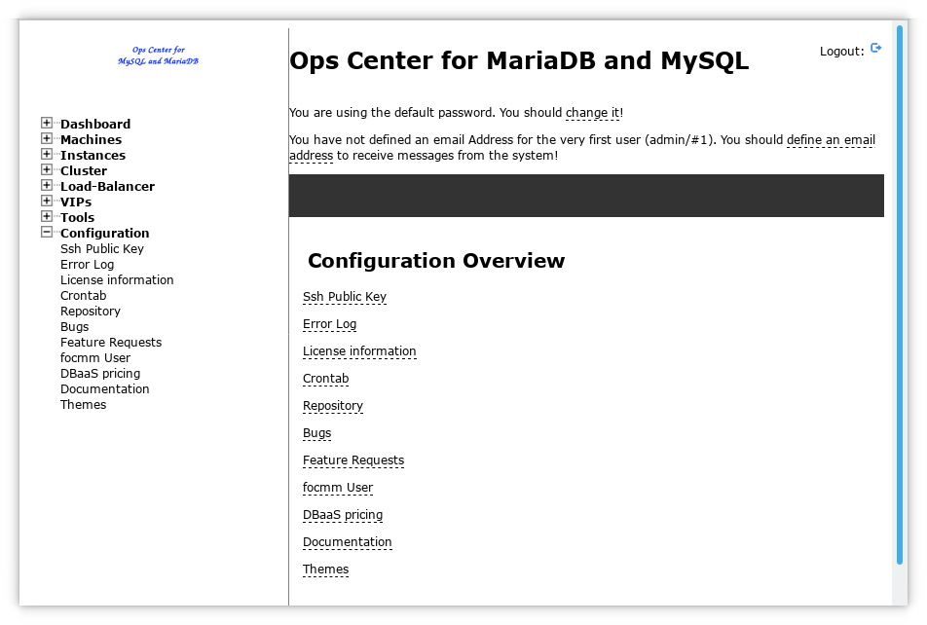The height and width of the screenshot is (625, 927).
Task: Open Feature Requests overview link
Action: click(353, 460)
